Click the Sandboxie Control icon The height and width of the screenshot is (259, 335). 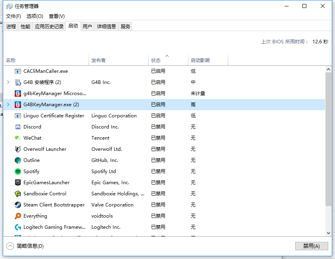(18, 194)
